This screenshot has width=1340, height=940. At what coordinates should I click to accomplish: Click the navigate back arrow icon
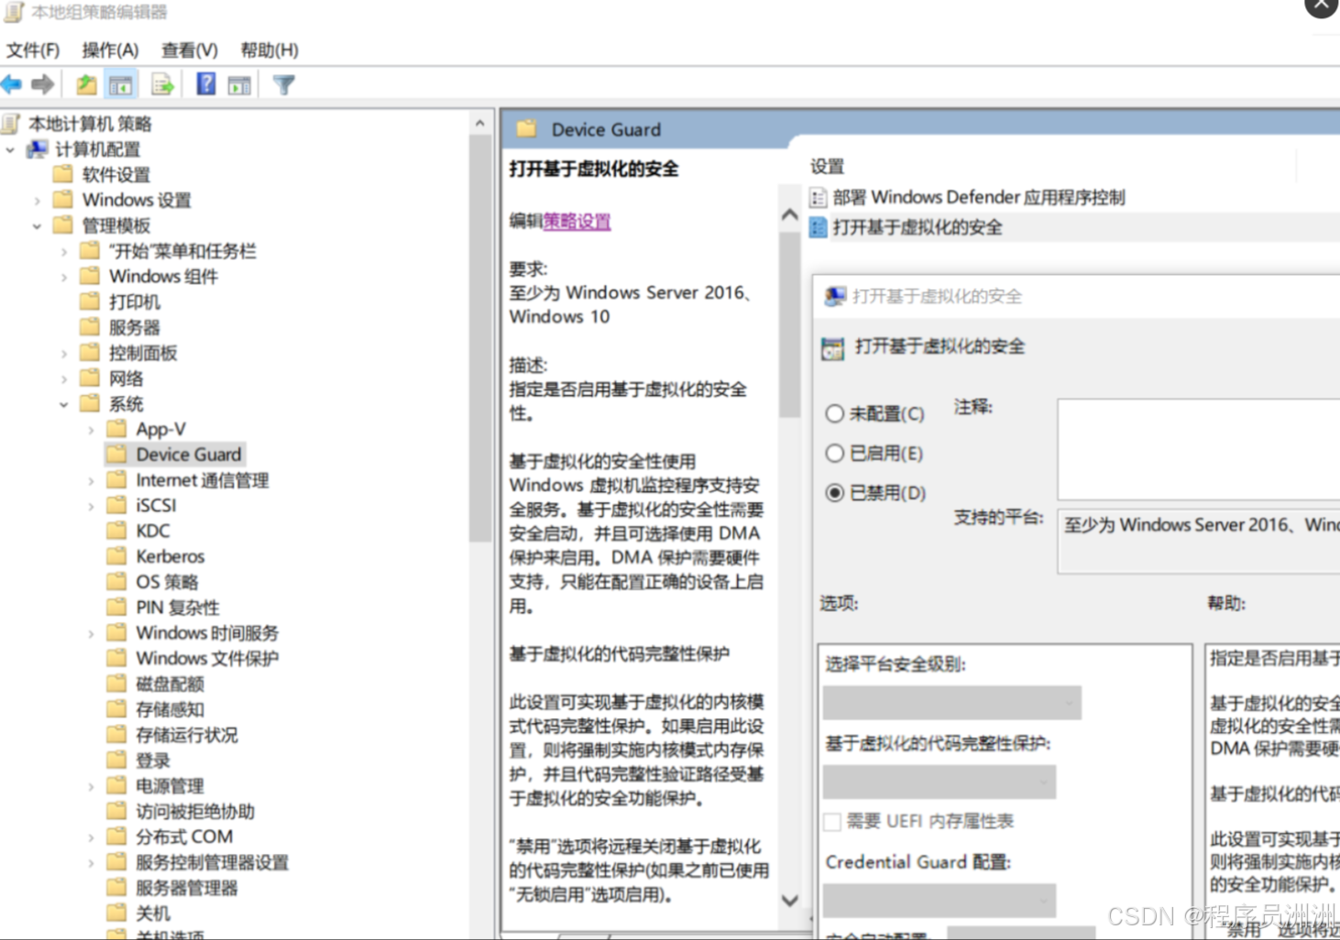click(x=12, y=83)
